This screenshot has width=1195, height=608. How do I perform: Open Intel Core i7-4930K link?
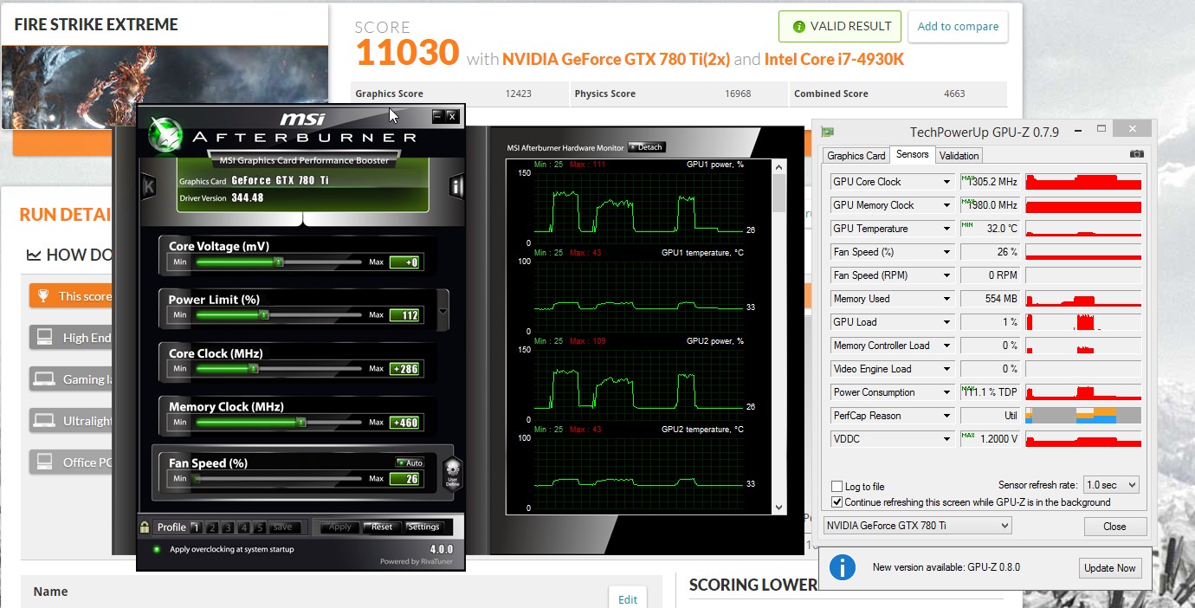[x=835, y=59]
